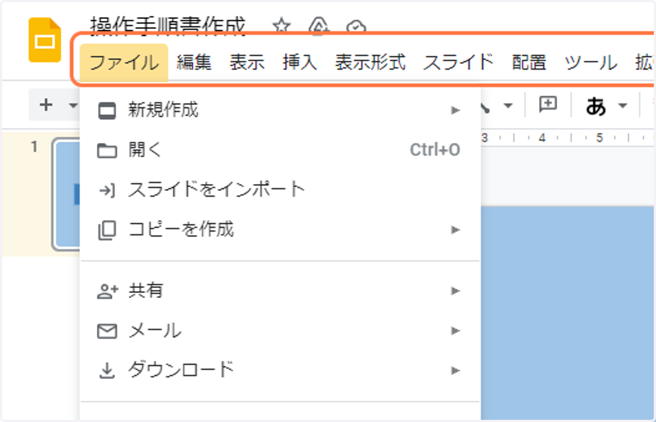Click the Ctrl+O shortcut text
This screenshot has width=656, height=422.
pos(435,150)
